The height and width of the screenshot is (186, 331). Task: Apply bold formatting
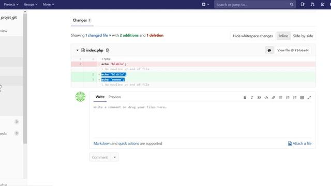[x=245, y=98]
